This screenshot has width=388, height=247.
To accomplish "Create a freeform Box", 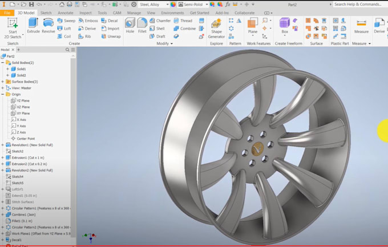I will pyautogui.click(x=285, y=26).
